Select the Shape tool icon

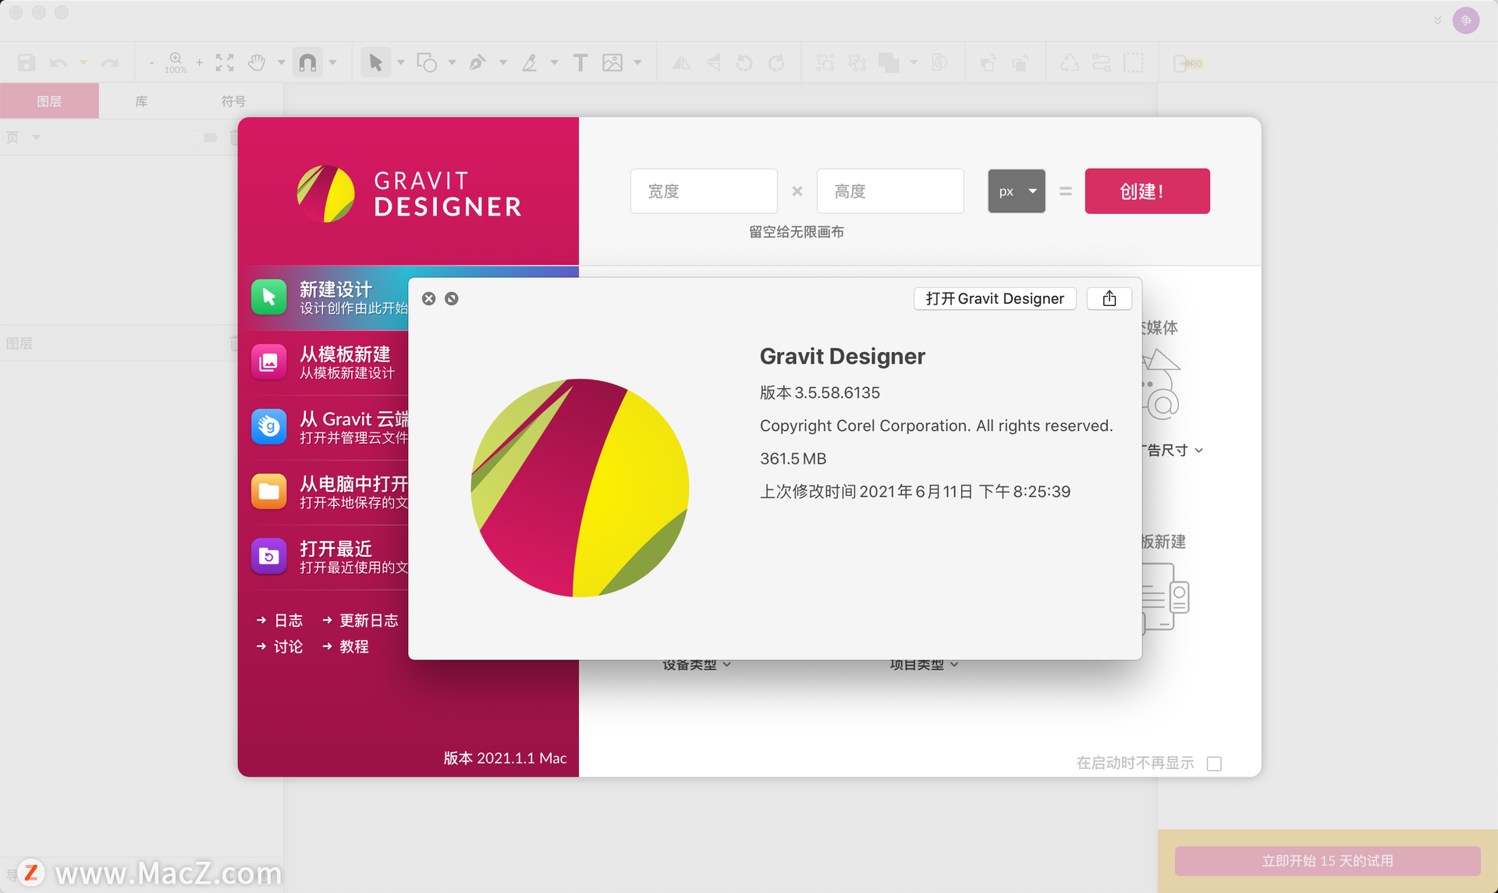point(427,62)
